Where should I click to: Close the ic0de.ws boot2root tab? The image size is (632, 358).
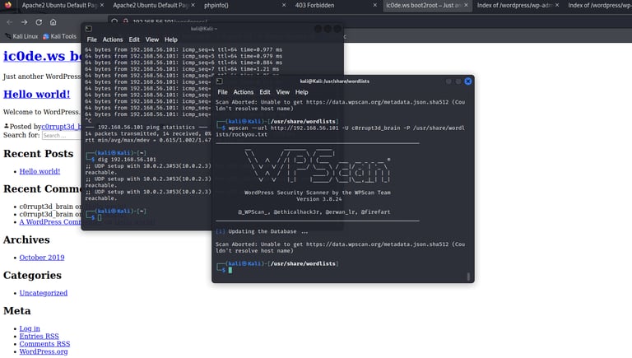pos(466,5)
